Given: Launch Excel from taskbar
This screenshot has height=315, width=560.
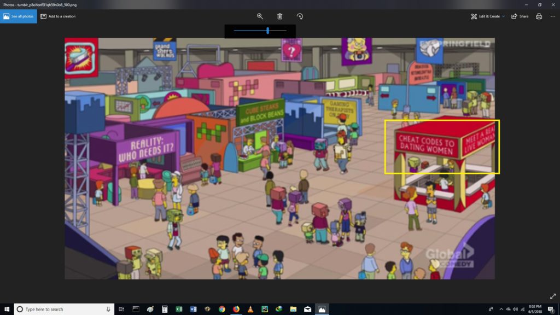Looking at the screenshot, I should pyautogui.click(x=179, y=310).
